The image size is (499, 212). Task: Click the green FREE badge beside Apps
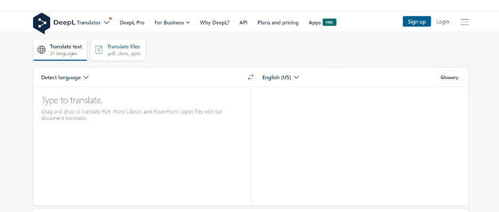[329, 22]
